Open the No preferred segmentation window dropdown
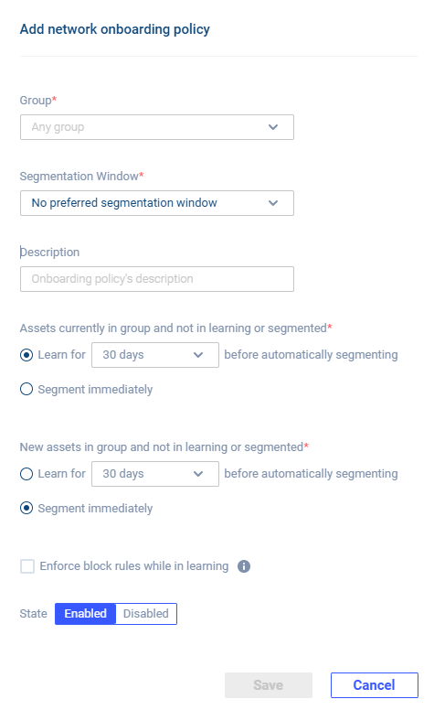The height and width of the screenshot is (710, 434). tap(157, 203)
